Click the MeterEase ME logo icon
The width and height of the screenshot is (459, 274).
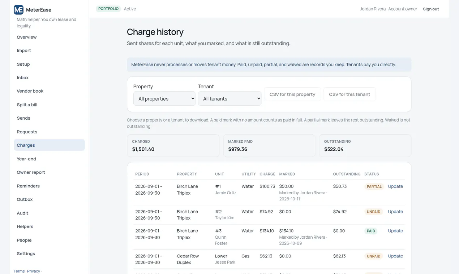pyautogui.click(x=18, y=10)
